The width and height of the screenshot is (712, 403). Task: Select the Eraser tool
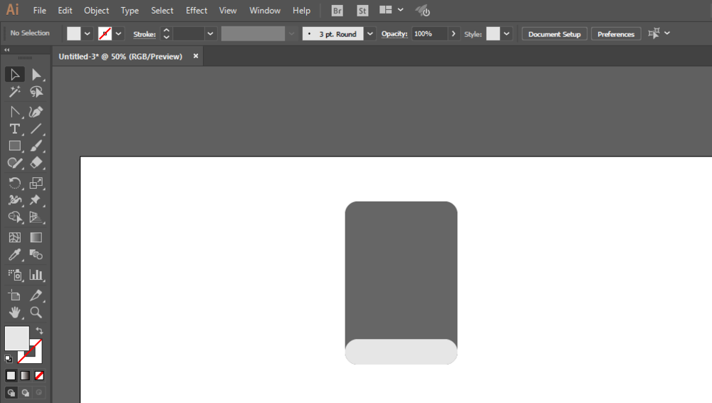pyautogui.click(x=36, y=163)
